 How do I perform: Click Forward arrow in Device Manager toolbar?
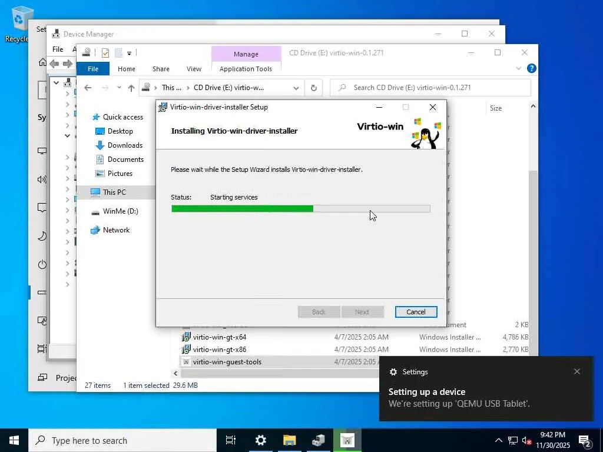[x=68, y=64]
